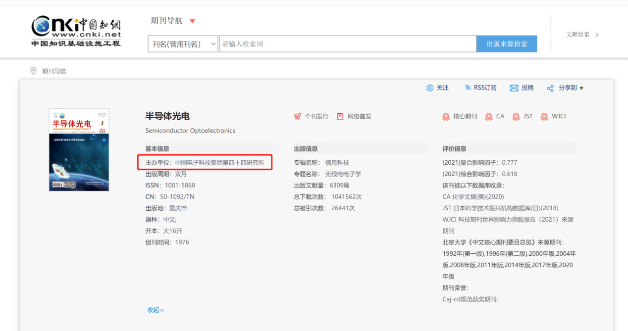Click the 期刊导航 breadcrumb link
This screenshot has width=628, height=331.
pyautogui.click(x=54, y=71)
